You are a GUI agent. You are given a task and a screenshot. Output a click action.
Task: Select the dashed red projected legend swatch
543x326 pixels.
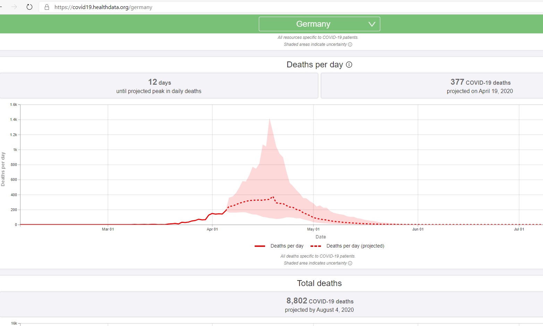pyautogui.click(x=316, y=246)
